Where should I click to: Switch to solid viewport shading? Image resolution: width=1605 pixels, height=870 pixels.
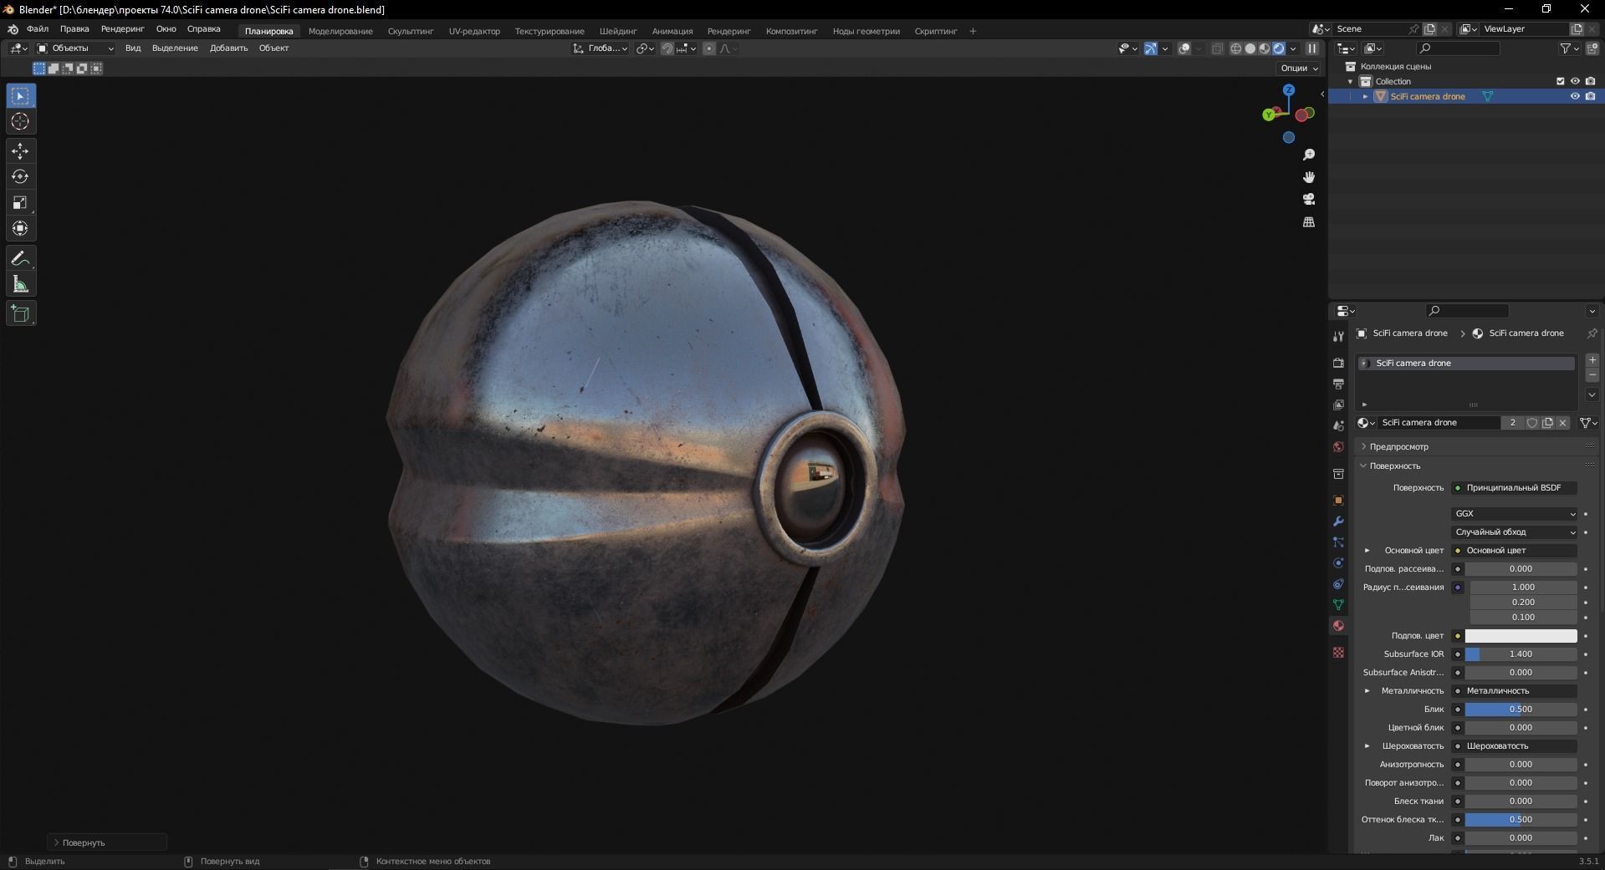pos(1250,48)
